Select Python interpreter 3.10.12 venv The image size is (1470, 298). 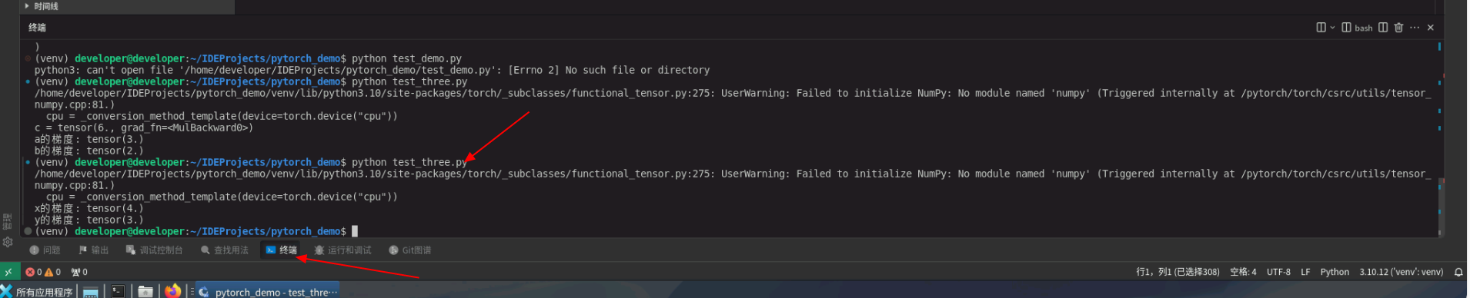click(x=1401, y=272)
